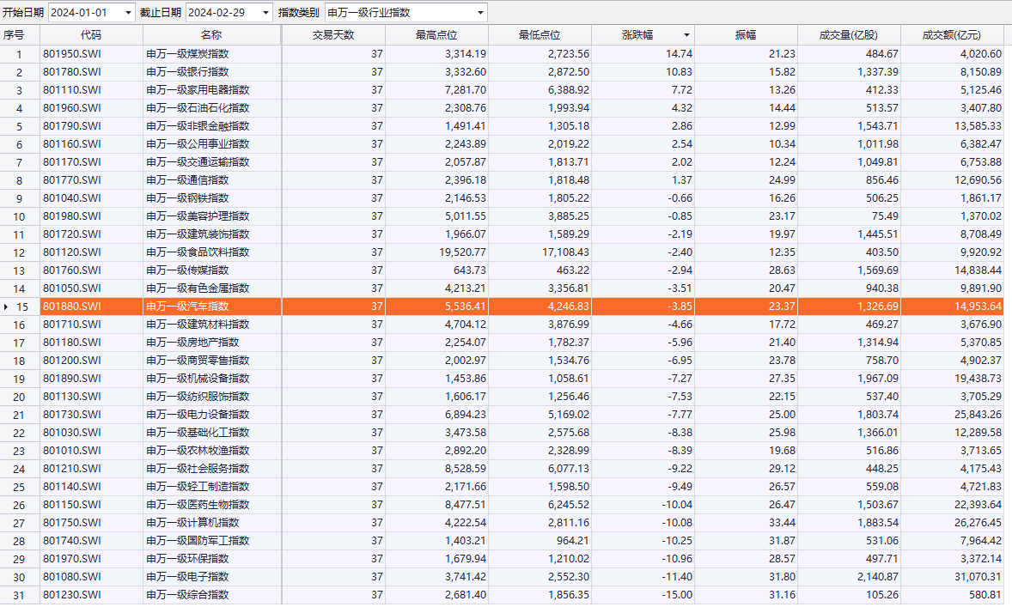Open the start date dropdown arrow
Viewport: 1012px width, 607px height.
[128, 13]
